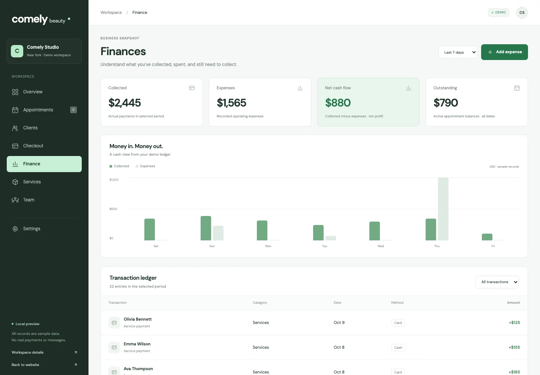Click the $880 net cash flow value
Screen dimensions: 540x375
pos(338,103)
